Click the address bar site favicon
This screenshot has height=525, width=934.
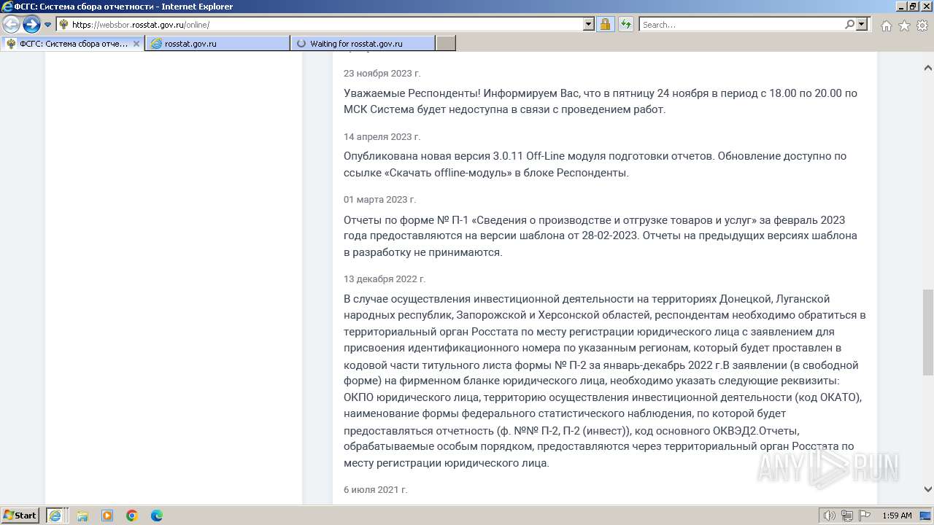click(x=64, y=25)
